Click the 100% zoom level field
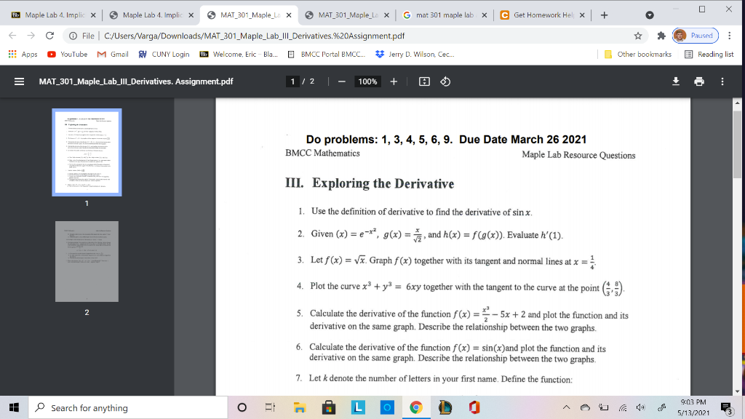 click(367, 81)
